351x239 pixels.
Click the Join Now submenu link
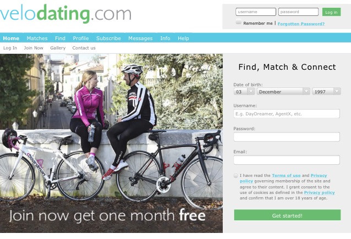point(34,48)
